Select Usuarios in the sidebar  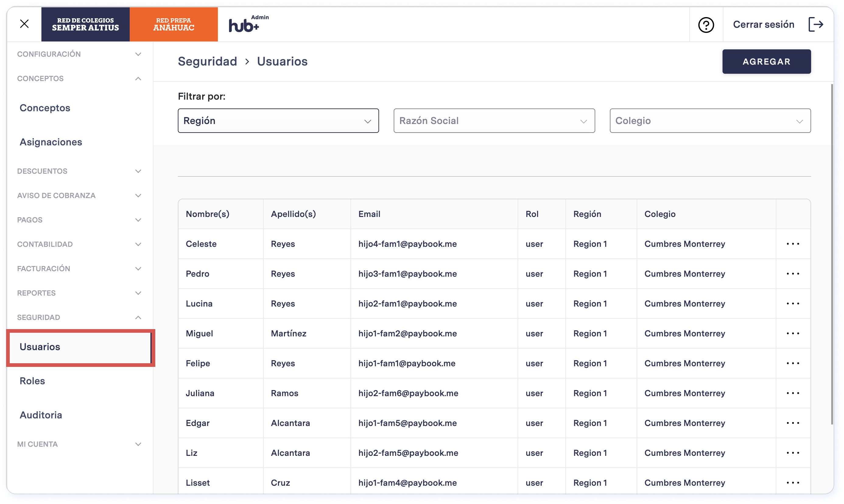tap(80, 347)
